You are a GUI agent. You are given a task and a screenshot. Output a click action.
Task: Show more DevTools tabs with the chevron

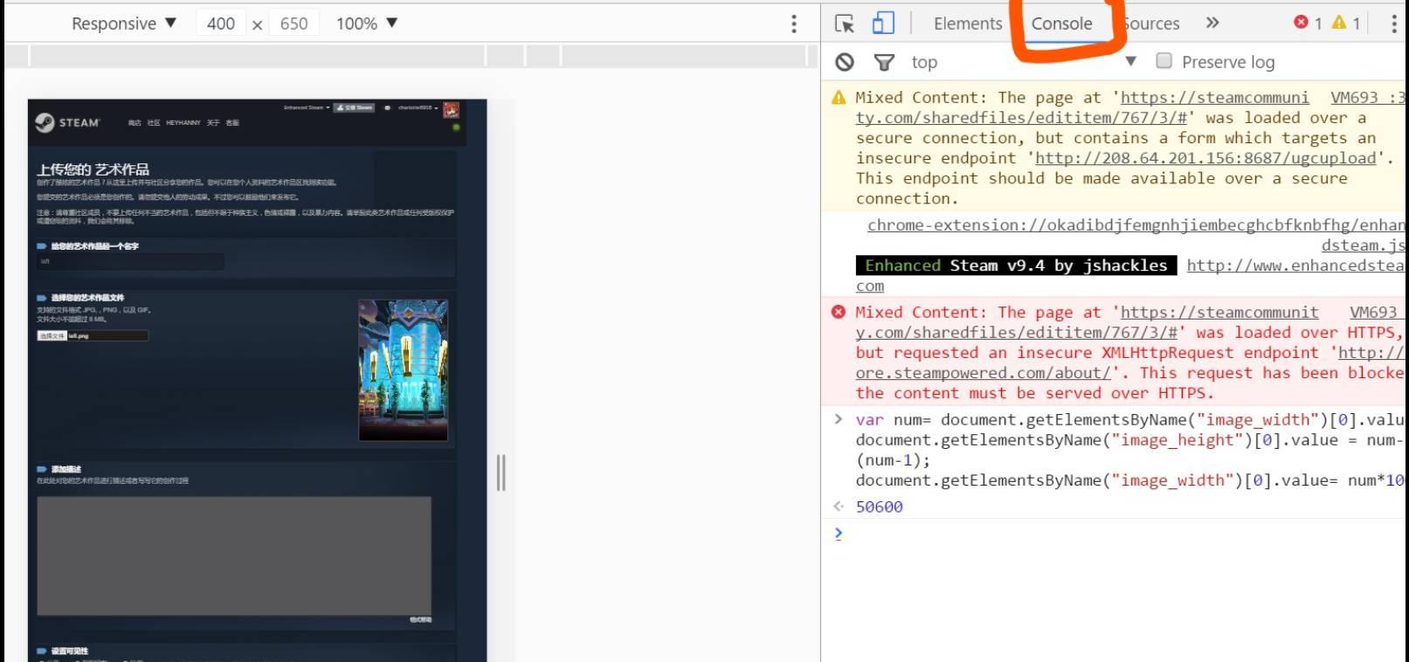[x=1212, y=23]
